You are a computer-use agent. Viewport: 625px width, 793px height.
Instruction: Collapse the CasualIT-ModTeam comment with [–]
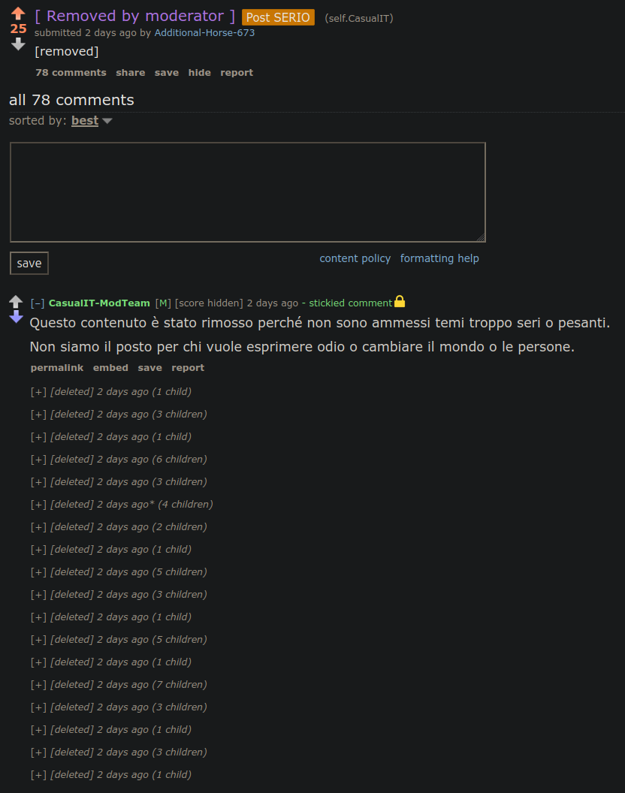tap(38, 303)
